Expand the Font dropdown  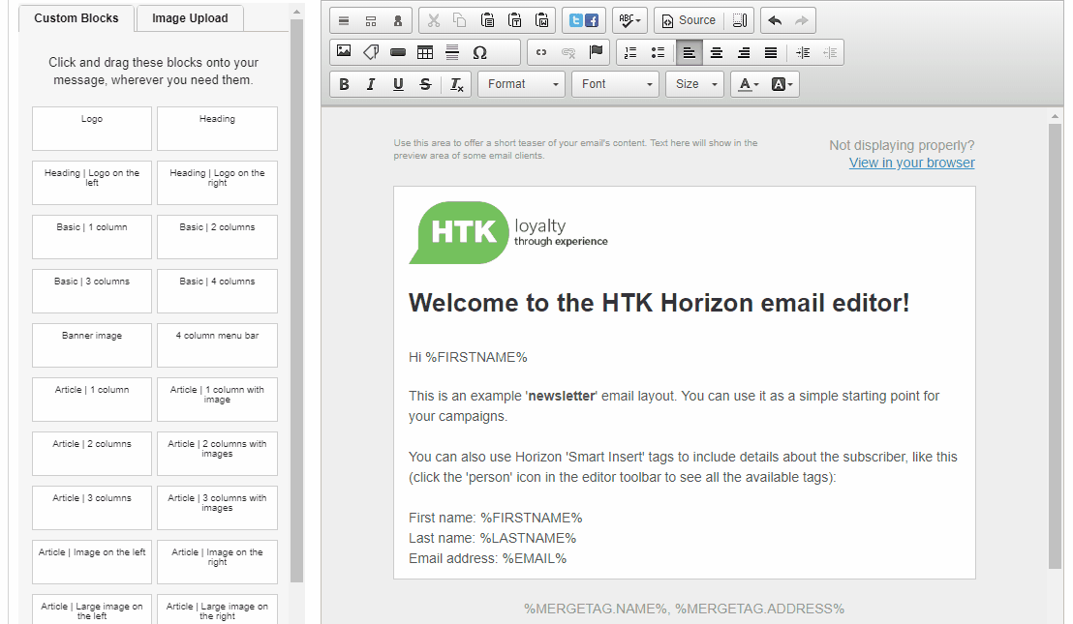pos(616,84)
